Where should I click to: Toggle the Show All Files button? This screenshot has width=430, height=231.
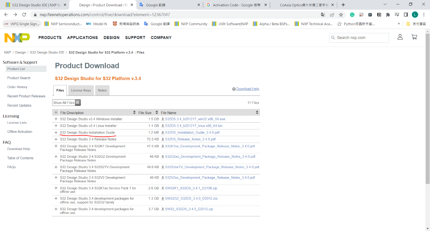tap(67, 103)
